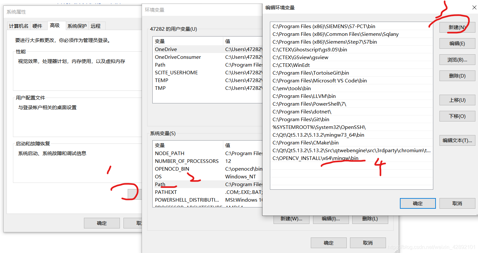Image resolution: width=478 pixels, height=253 pixels.
Task: Click 取消 in the environment variables window
Action: [x=368, y=243]
